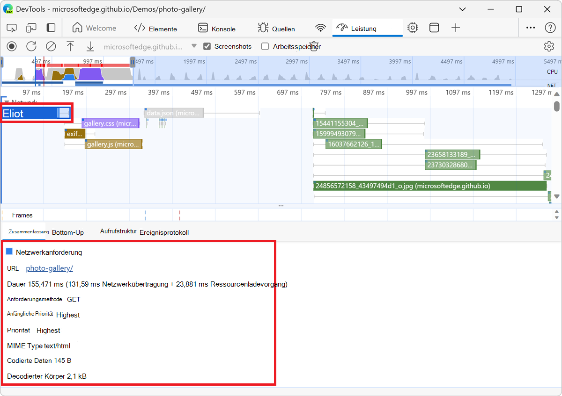Click the upload profile arrow icon
This screenshot has height=396, width=562.
point(70,46)
